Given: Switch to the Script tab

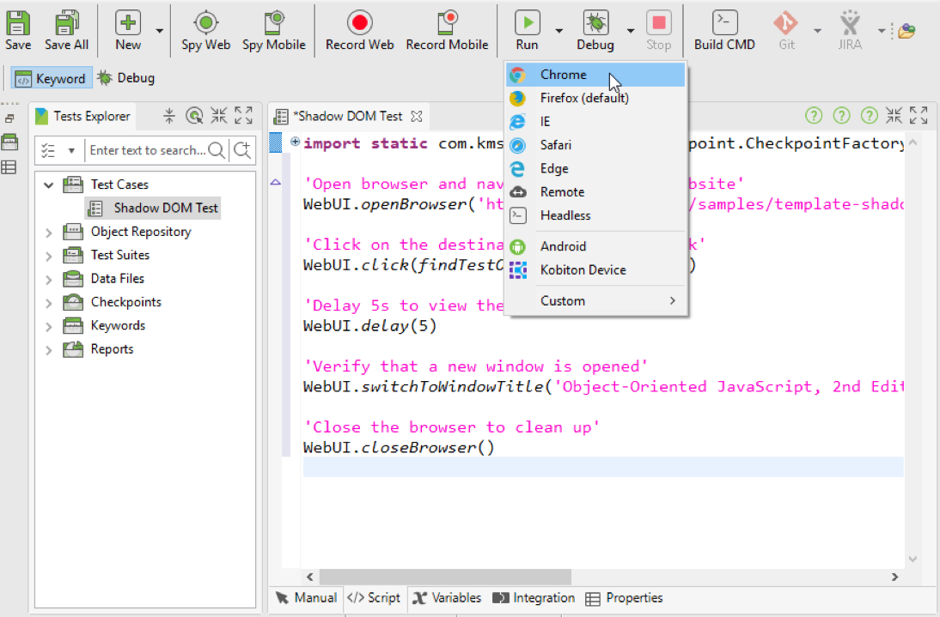Looking at the screenshot, I should pyautogui.click(x=374, y=597).
